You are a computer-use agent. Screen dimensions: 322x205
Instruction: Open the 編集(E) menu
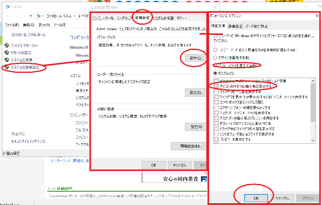click(29, 25)
